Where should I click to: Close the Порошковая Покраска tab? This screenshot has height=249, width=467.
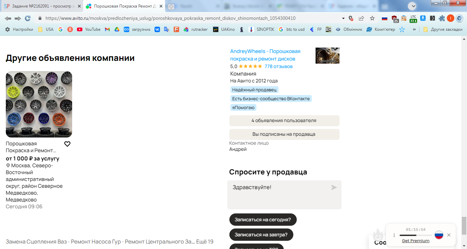160,6
